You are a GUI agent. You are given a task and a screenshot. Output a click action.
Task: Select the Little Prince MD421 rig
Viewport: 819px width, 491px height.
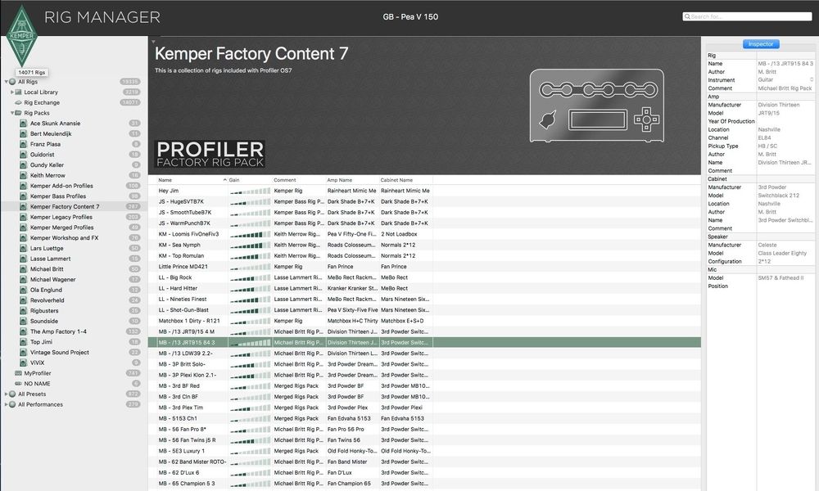424,267
